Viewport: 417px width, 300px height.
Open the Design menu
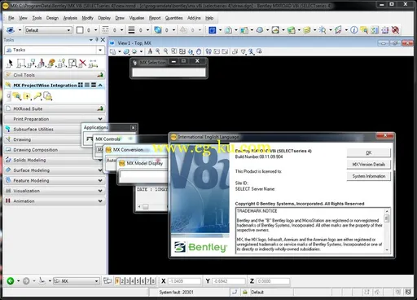(x=52, y=18)
